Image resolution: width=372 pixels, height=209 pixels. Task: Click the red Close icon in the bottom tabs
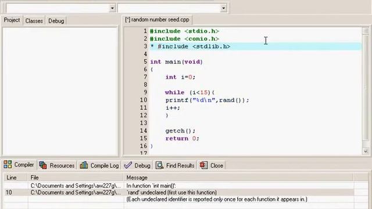tap(203, 165)
